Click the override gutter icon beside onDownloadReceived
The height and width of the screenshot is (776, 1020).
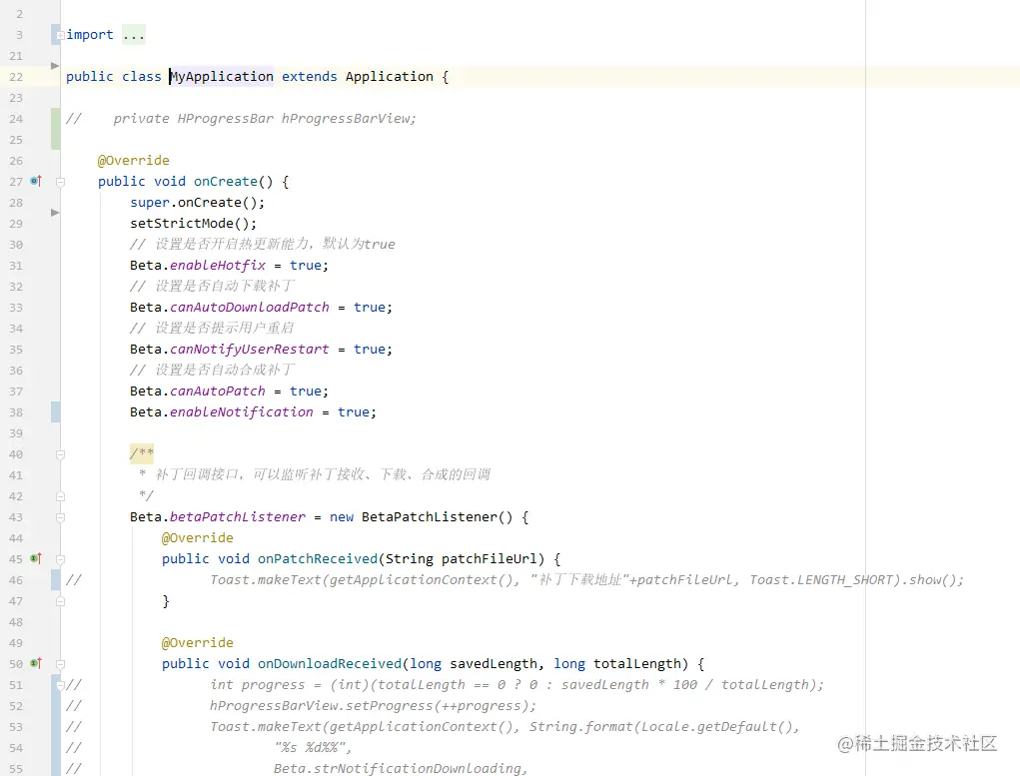36,663
